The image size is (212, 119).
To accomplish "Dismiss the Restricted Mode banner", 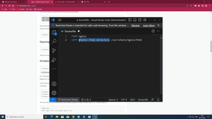I will click(x=158, y=25).
